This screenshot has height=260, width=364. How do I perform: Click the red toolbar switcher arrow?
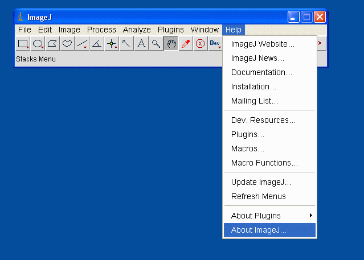tap(320, 43)
